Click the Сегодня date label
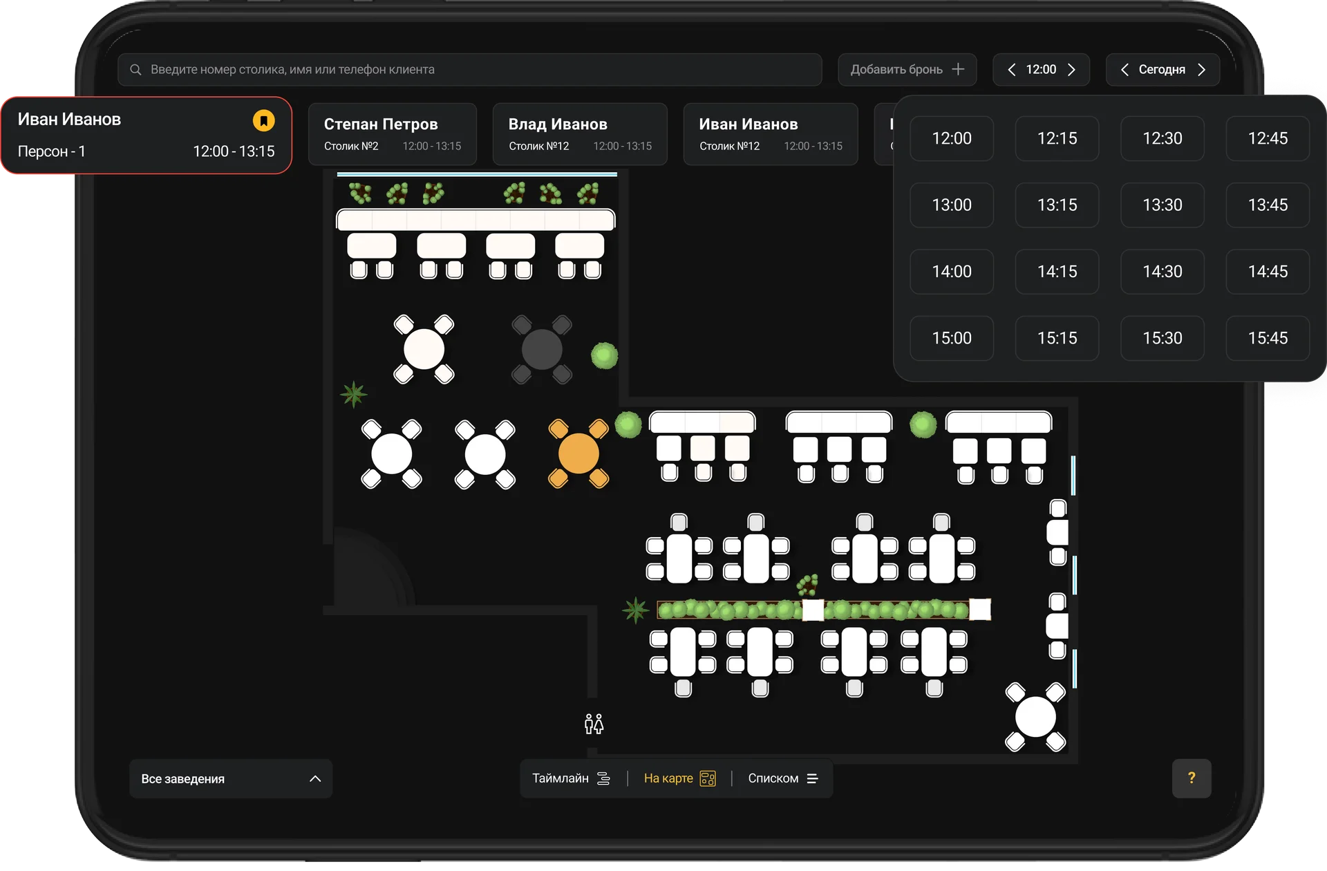 point(1162,70)
